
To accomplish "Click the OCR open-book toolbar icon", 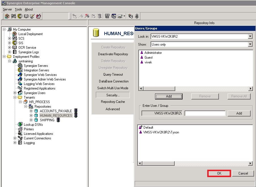I will click(26, 16).
